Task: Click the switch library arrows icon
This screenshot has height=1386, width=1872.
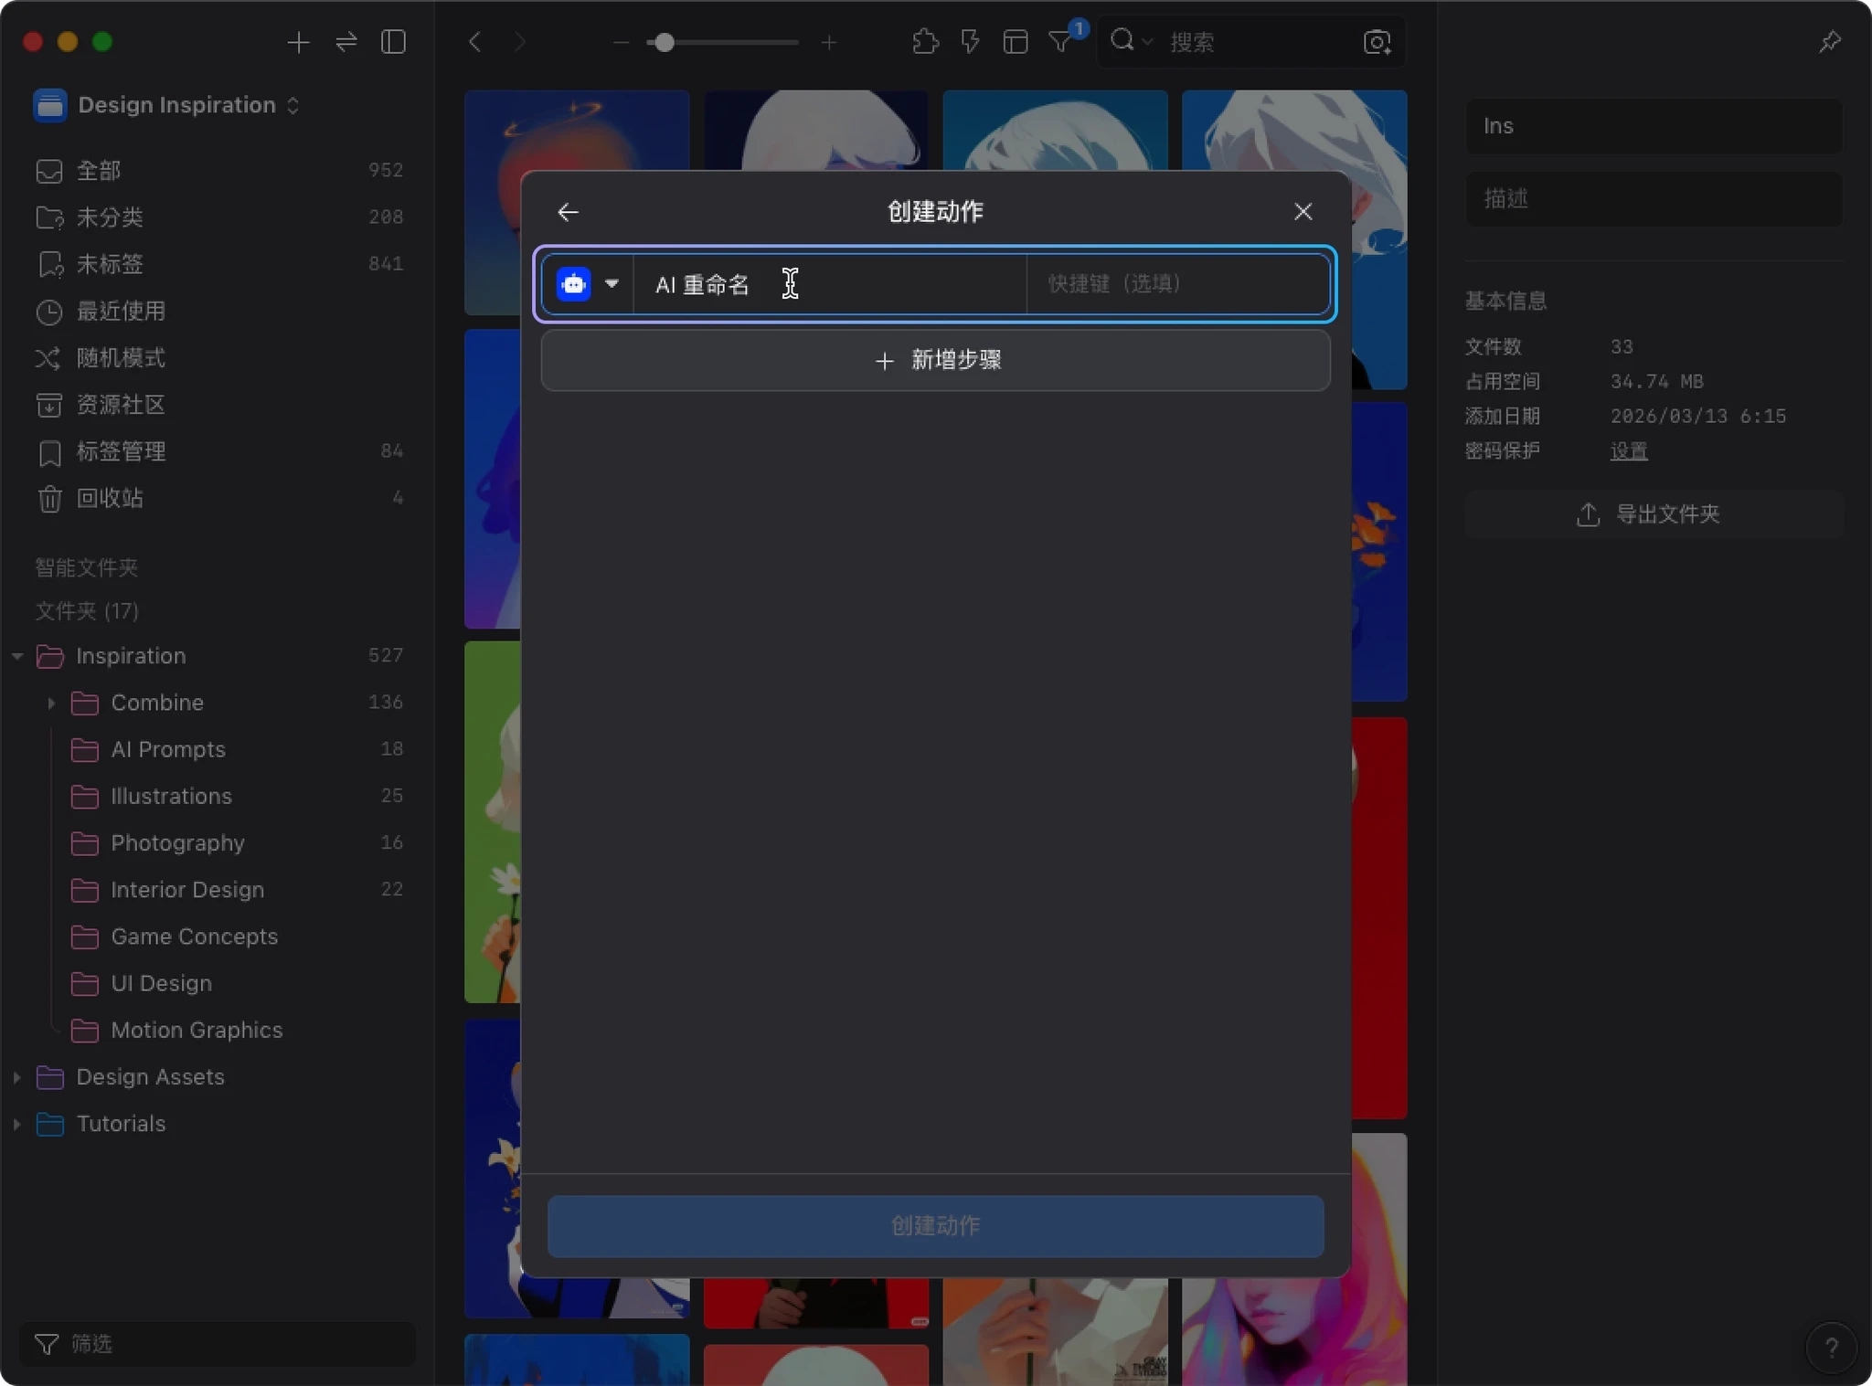Action: (x=346, y=42)
